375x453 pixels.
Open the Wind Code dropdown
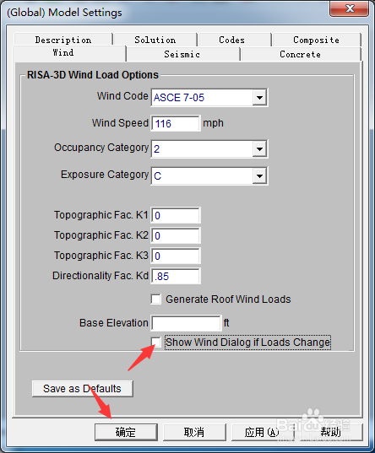[259, 98]
